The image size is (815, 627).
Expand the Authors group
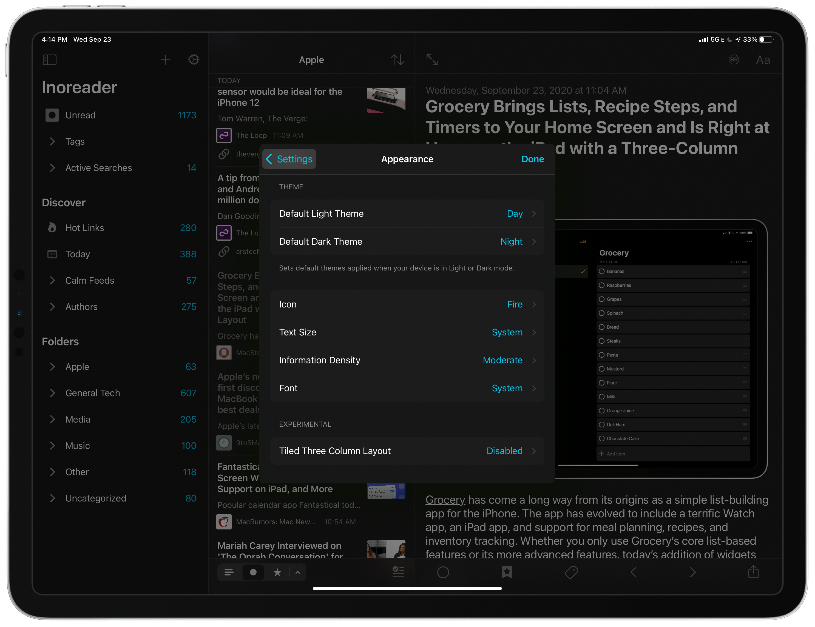(x=52, y=307)
